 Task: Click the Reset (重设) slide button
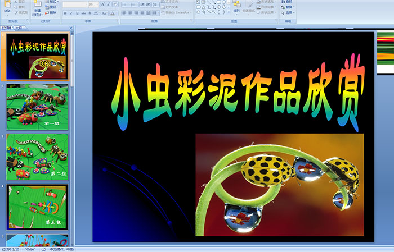(51, 7)
